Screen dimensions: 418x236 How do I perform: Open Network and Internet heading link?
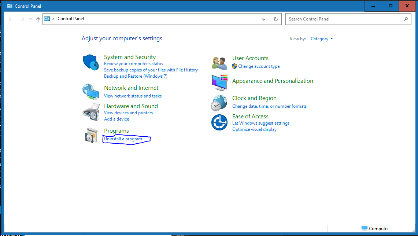click(x=131, y=88)
